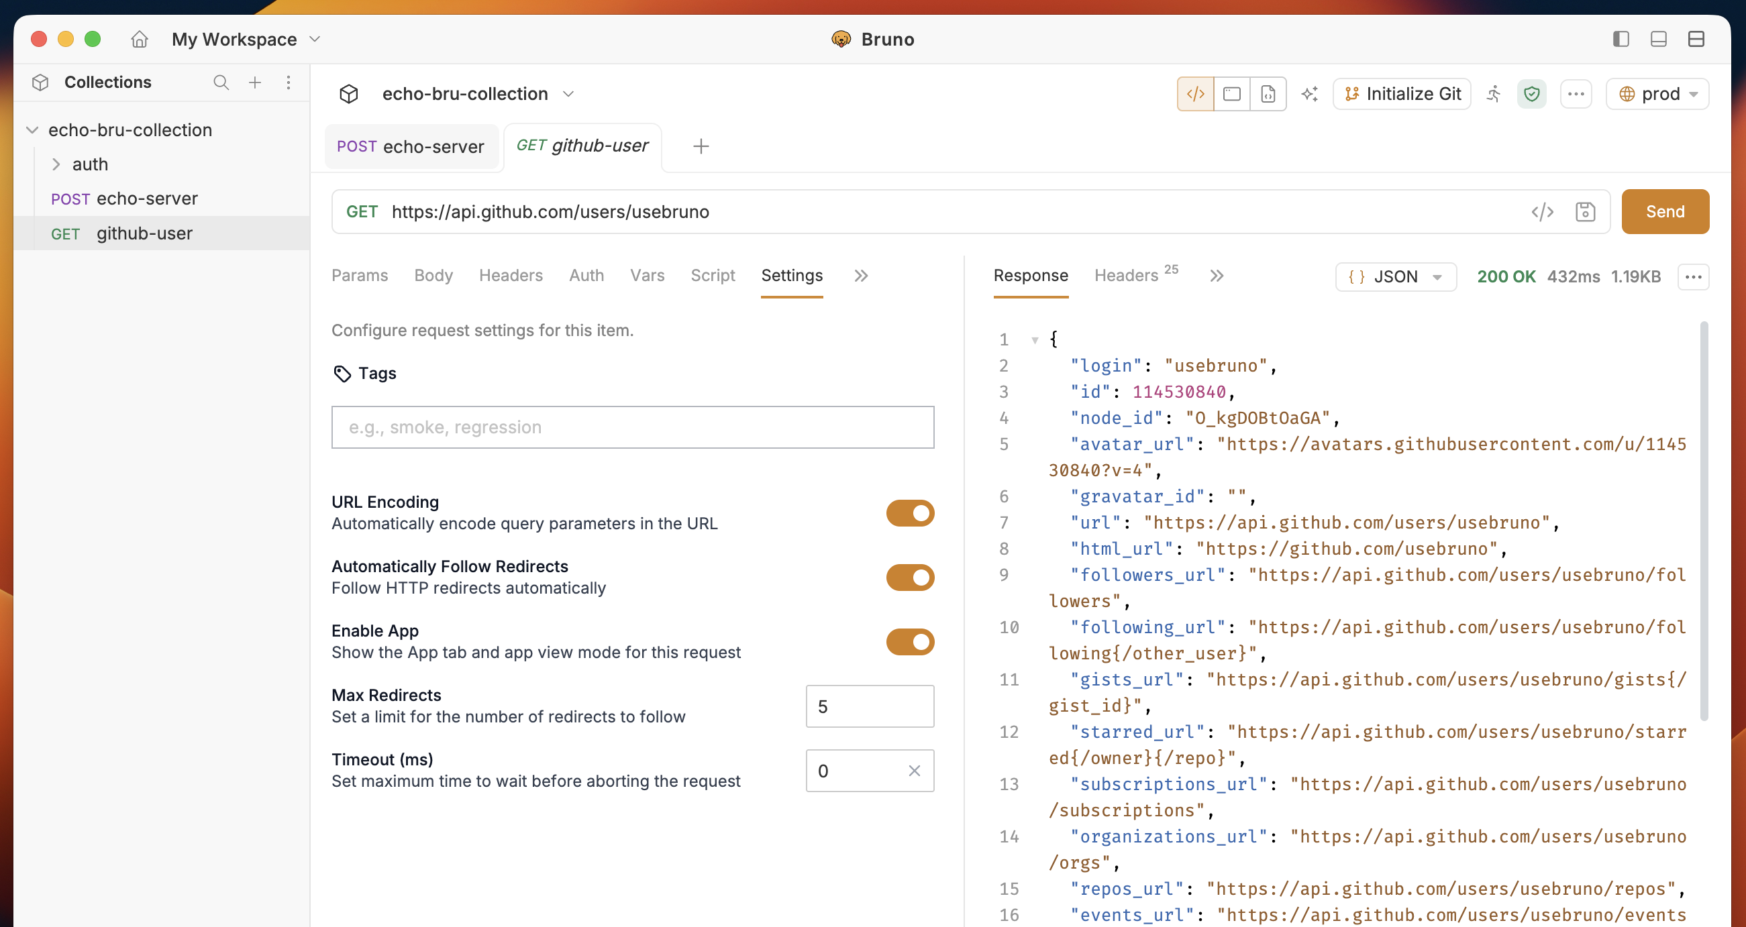Image resolution: width=1746 pixels, height=927 pixels.
Task: Add a new collection with plus icon
Action: click(x=255, y=82)
